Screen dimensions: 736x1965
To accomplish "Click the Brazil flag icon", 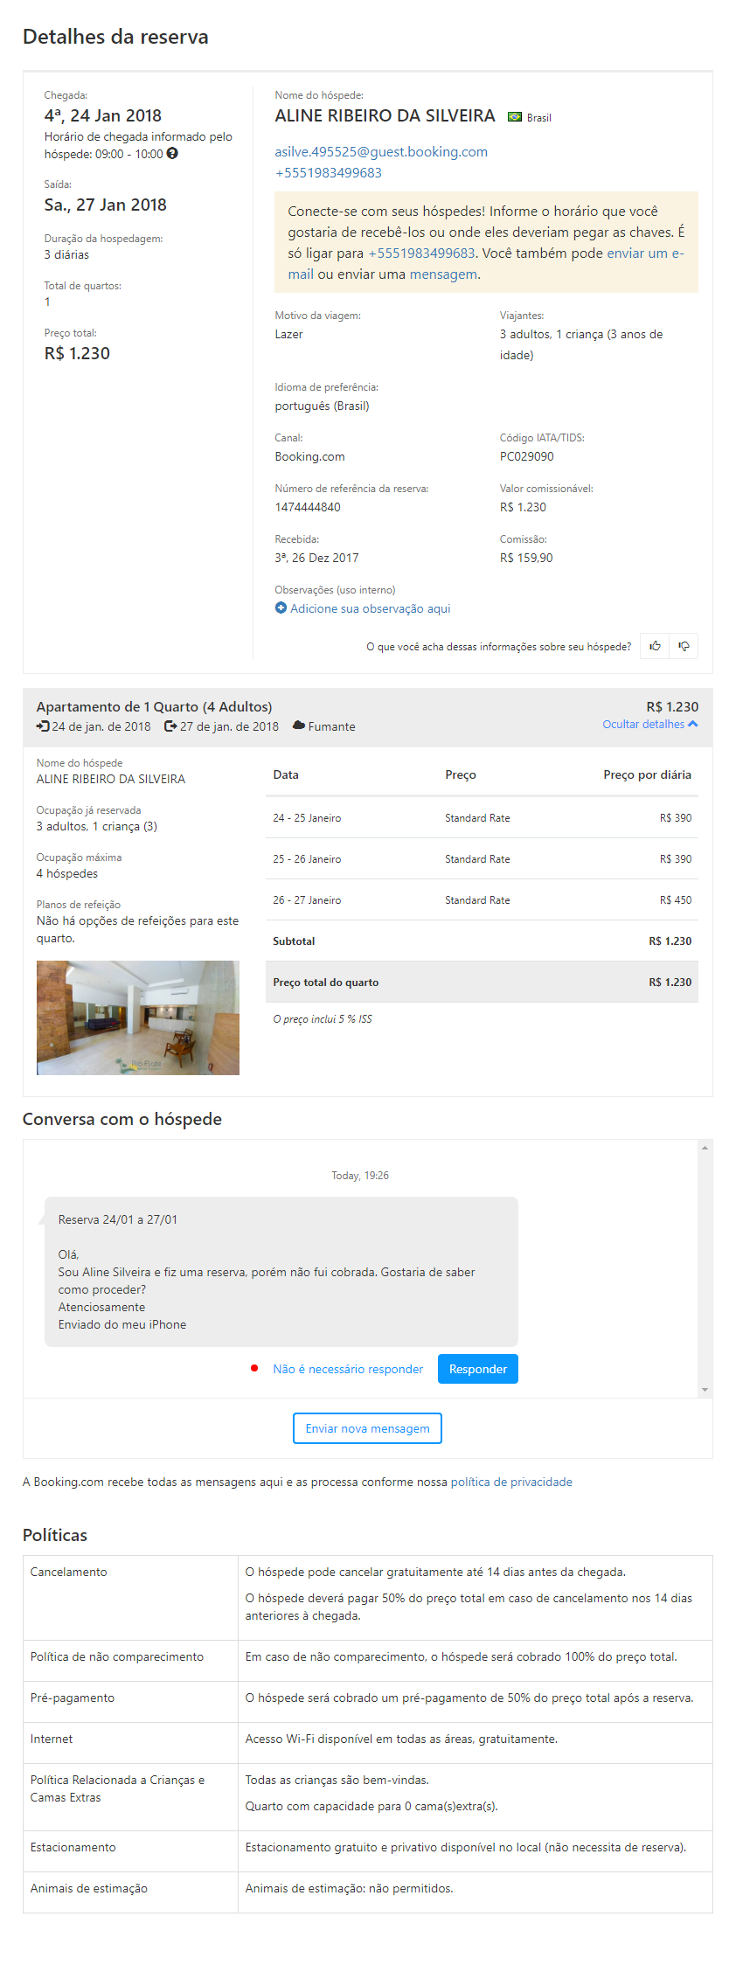I will pyautogui.click(x=515, y=117).
